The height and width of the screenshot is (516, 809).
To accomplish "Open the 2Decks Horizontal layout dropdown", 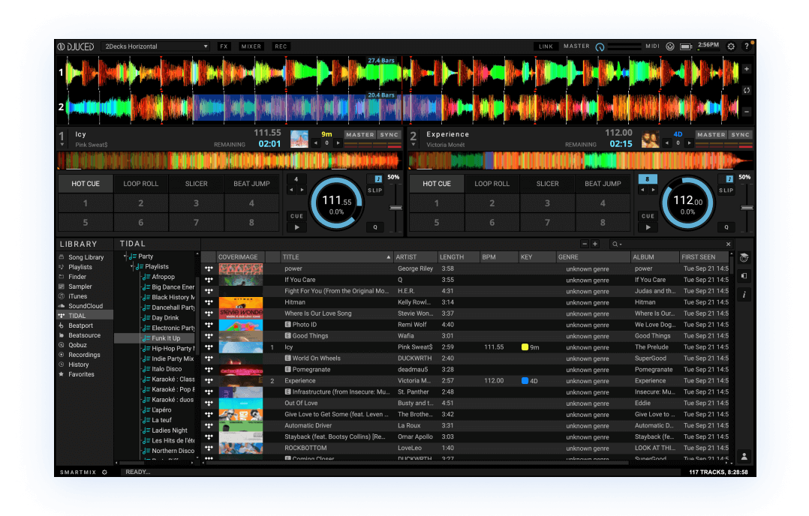I will coord(155,46).
